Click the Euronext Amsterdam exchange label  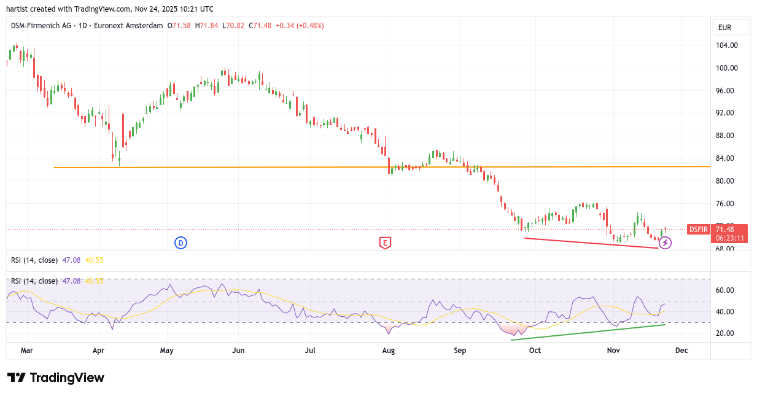pos(135,26)
